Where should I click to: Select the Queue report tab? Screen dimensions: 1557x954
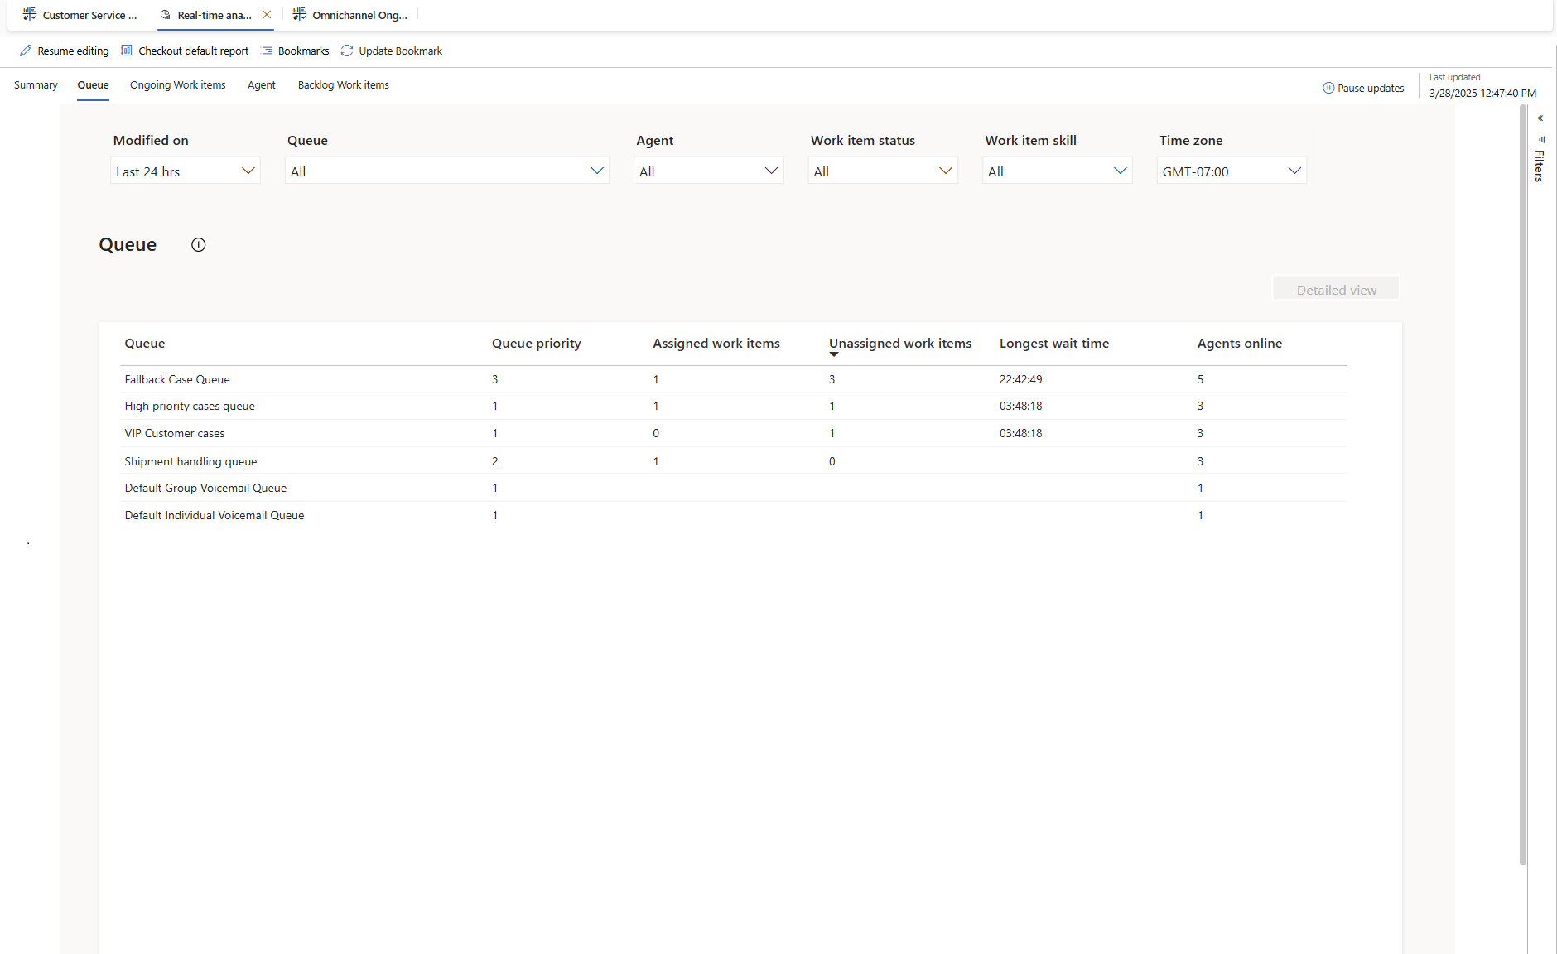pos(93,85)
